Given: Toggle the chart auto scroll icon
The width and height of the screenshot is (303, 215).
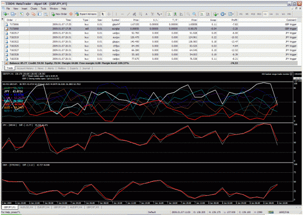Looking at the screenshot, I should point(202,14).
